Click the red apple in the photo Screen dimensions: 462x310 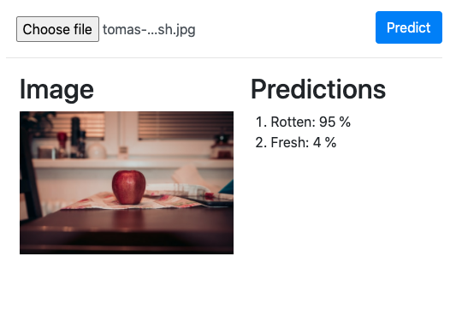(x=128, y=187)
